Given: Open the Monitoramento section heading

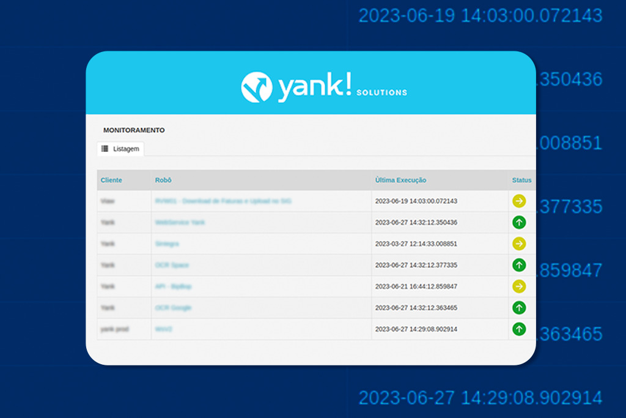Looking at the screenshot, I should point(134,130).
